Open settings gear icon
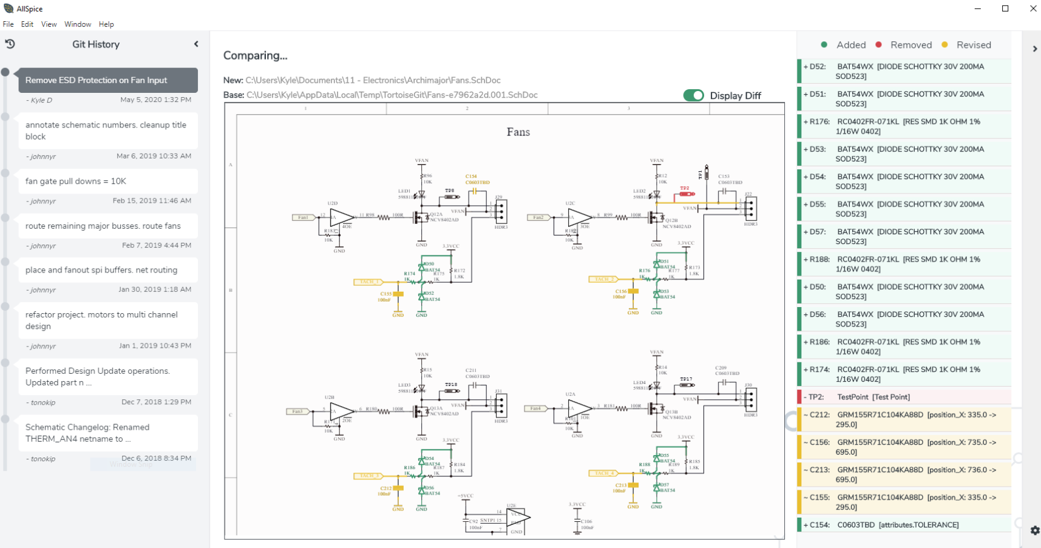Viewport: 1041px width, 548px height. click(x=1035, y=530)
